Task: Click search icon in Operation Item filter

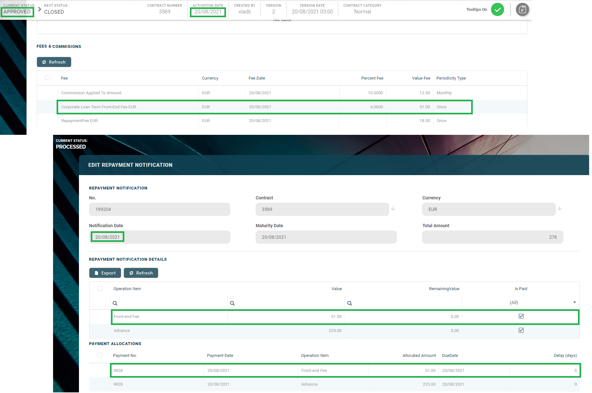Action: click(x=115, y=303)
